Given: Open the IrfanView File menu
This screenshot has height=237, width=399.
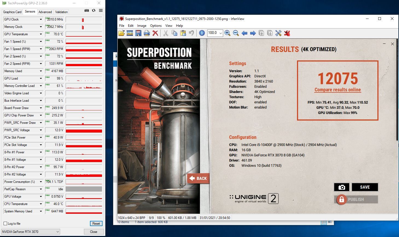Looking at the screenshot, I should [122, 26].
